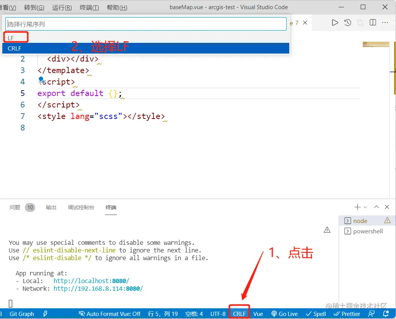Close the editor tab with the X
This screenshot has height=319, width=396.
[x=305, y=23]
